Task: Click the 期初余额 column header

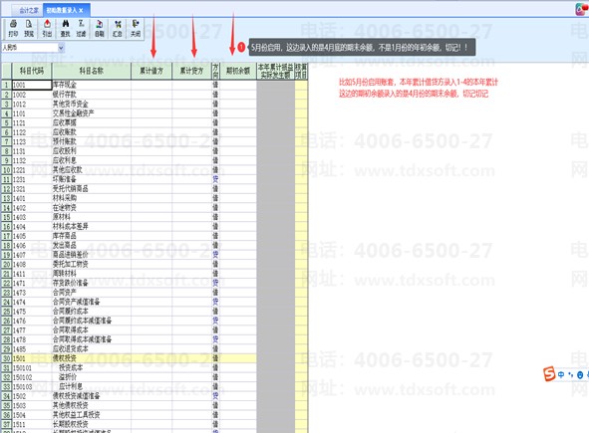Action: coord(238,71)
